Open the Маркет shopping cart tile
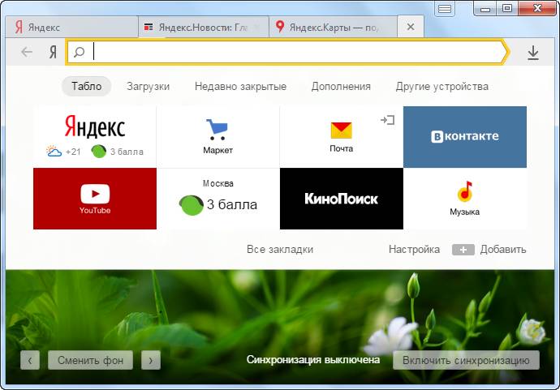Image resolution: width=560 pixels, height=390 pixels. (x=218, y=136)
